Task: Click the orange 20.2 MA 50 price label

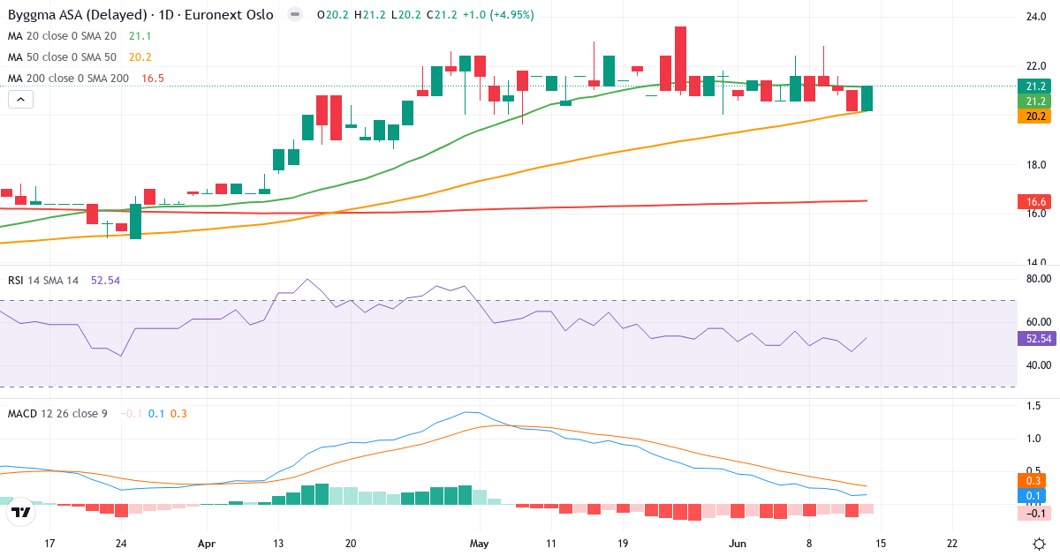Action: coord(1035,116)
